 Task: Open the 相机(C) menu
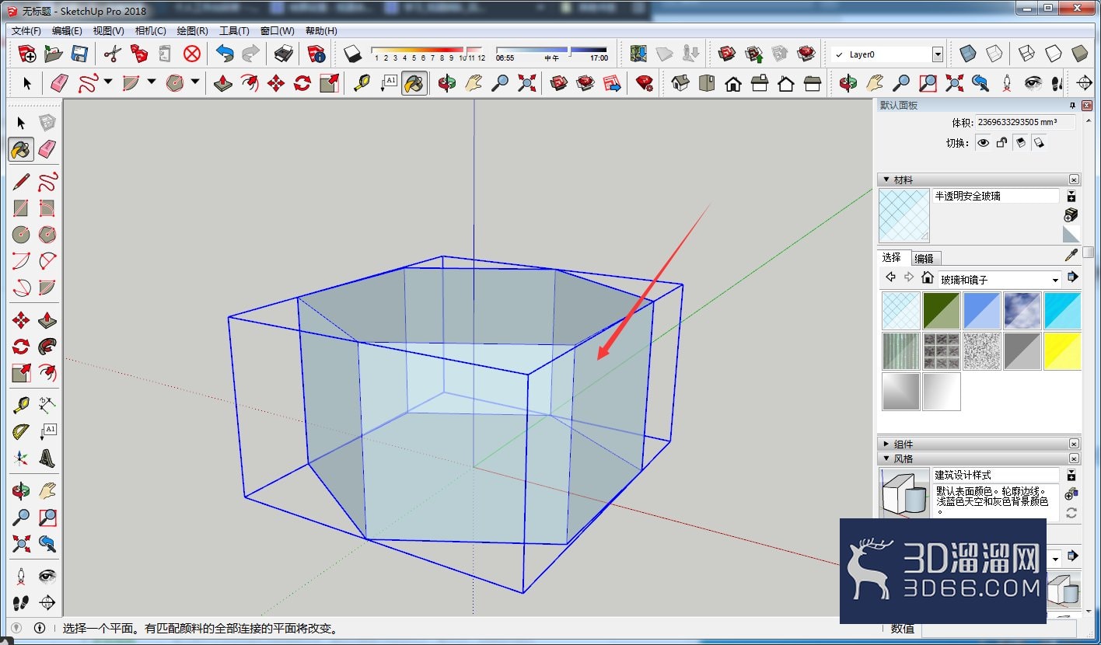[150, 31]
